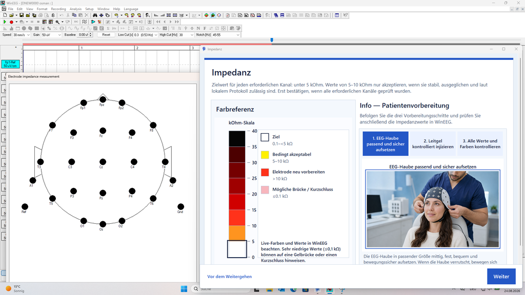
Task: Click the red Elektrode neu vorbereiten swatch
Action: click(265, 172)
